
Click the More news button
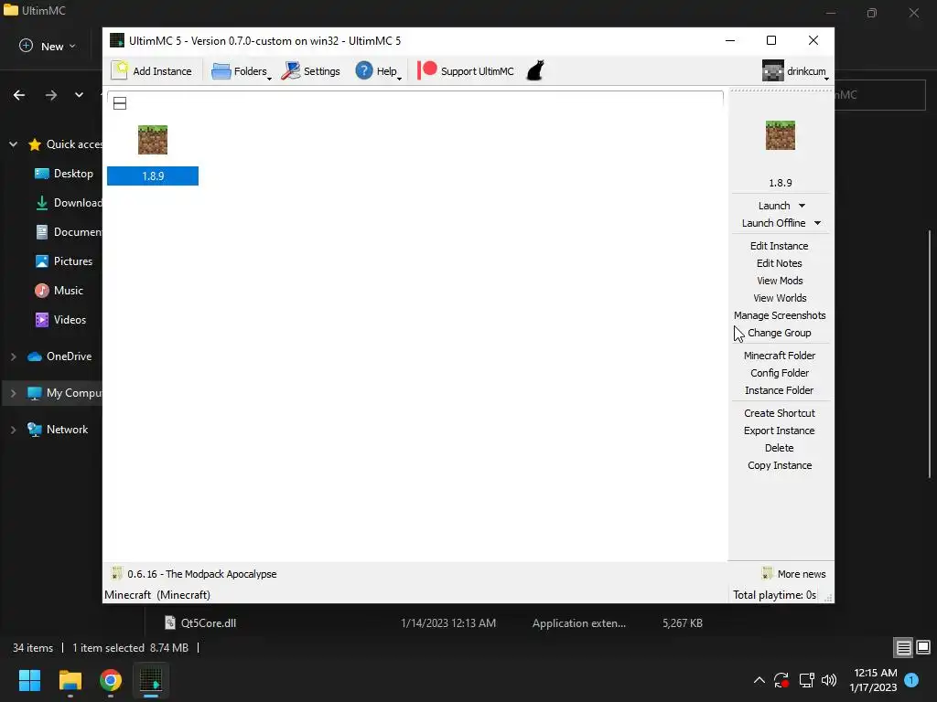coord(794,574)
